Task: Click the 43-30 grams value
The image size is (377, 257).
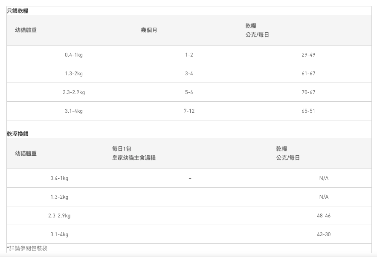Action: pyautogui.click(x=324, y=234)
